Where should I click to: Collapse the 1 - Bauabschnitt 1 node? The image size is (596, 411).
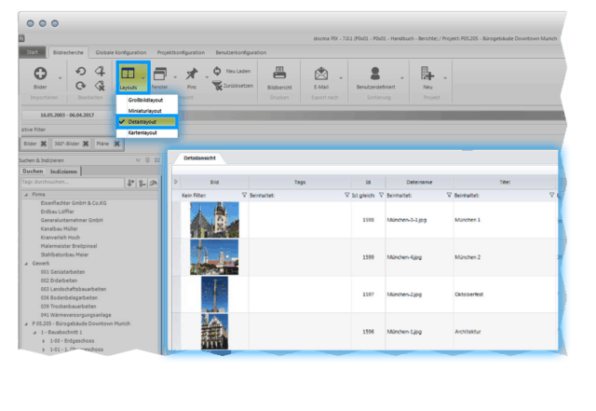point(35,333)
